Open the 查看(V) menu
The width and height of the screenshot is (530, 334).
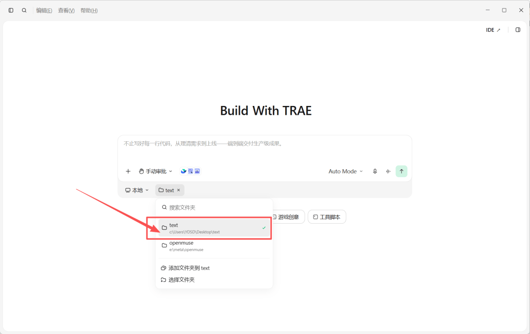click(66, 10)
